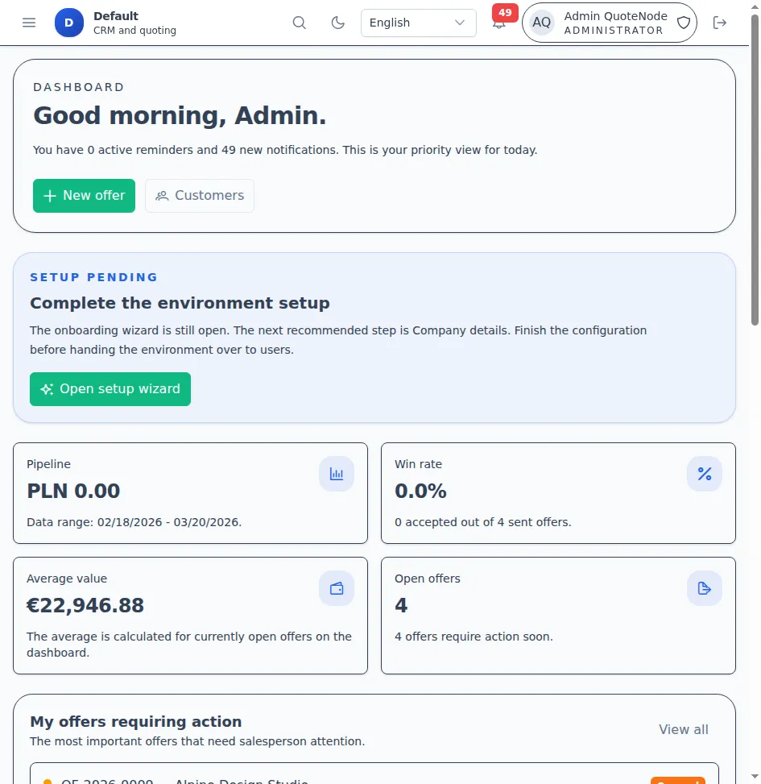The height and width of the screenshot is (784, 761).
Task: Click the View all link for offers
Action: click(683, 729)
